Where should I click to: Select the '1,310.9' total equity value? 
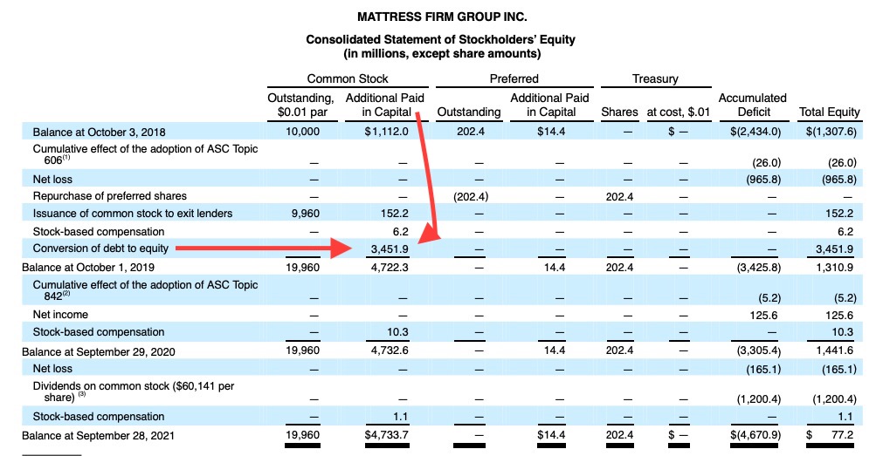[835, 268]
